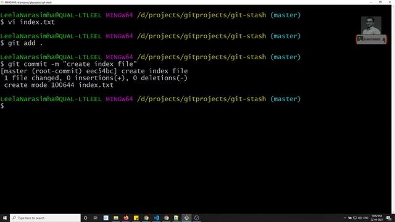Switch to Visual Studio Code in taskbar
Image resolution: width=395 pixels, height=222 pixels.
156,218
